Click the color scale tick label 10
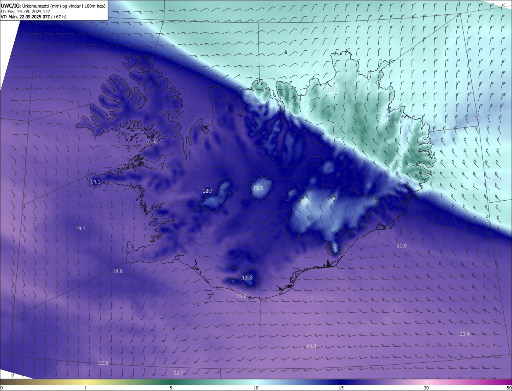Viewport: 512px width, 391px height. pos(256,388)
